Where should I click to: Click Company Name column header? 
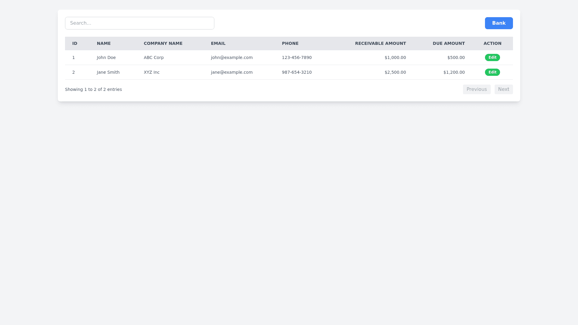pyautogui.click(x=163, y=43)
